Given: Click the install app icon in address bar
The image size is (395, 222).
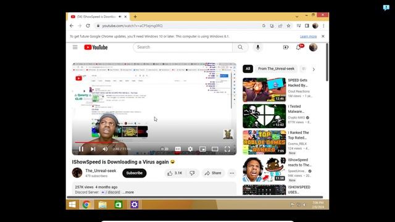Looking at the screenshot, I should click(x=272, y=26).
